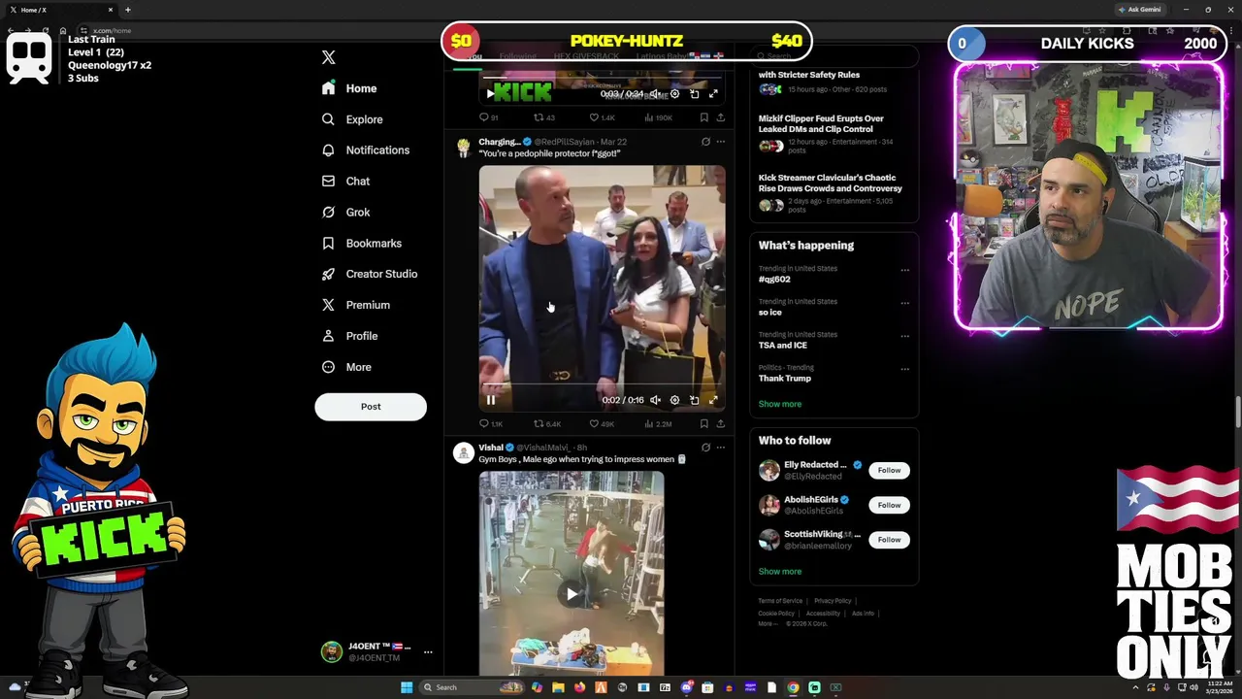Click Ask Gemini in browser title bar
1242x699 pixels.
[x=1139, y=10]
